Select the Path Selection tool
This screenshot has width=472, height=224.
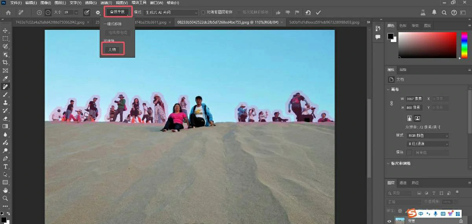click(5, 174)
